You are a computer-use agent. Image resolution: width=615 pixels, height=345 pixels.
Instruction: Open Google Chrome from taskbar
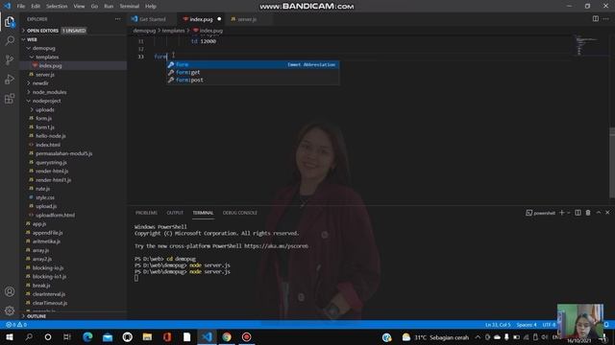click(x=227, y=336)
